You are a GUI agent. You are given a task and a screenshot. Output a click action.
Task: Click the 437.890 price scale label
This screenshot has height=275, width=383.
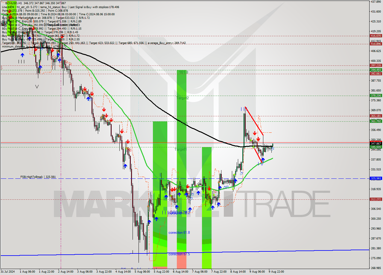coord(376,1)
